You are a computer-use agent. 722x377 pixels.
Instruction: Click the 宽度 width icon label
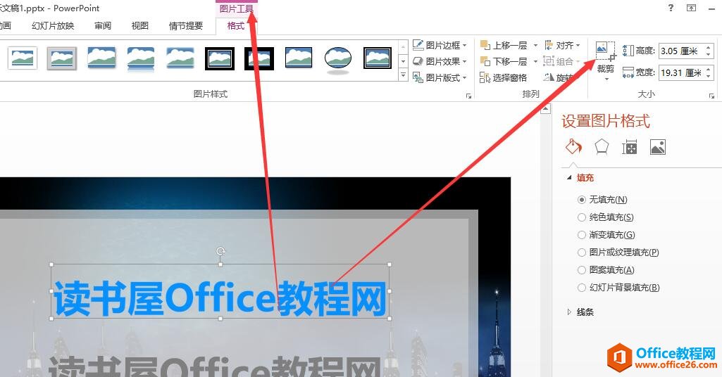click(639, 72)
